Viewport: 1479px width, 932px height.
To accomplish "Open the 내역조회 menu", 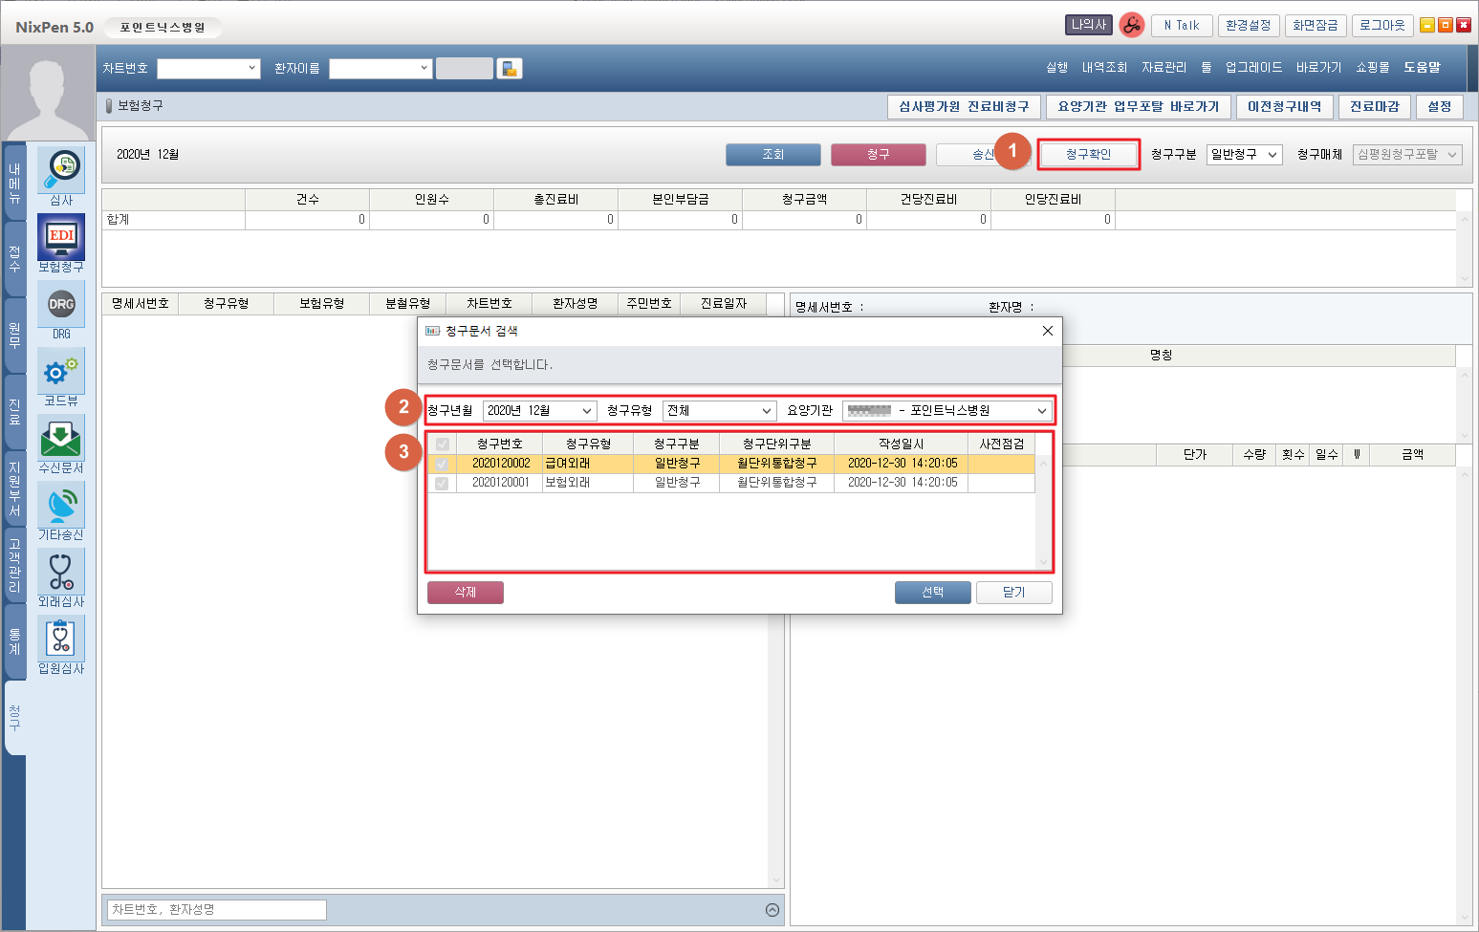I will [1104, 68].
